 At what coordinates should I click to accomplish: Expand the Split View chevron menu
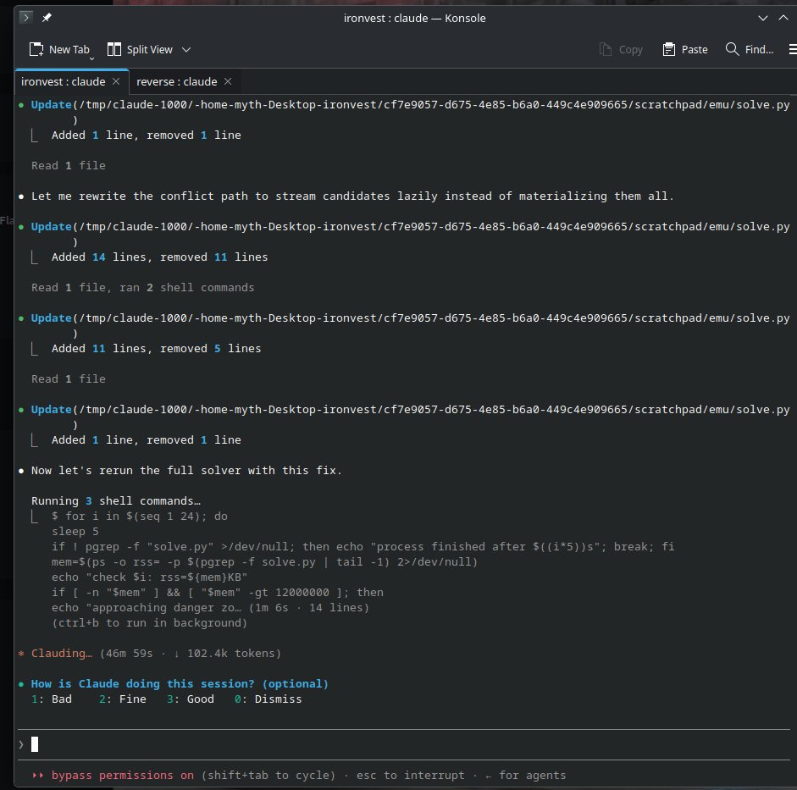(186, 50)
